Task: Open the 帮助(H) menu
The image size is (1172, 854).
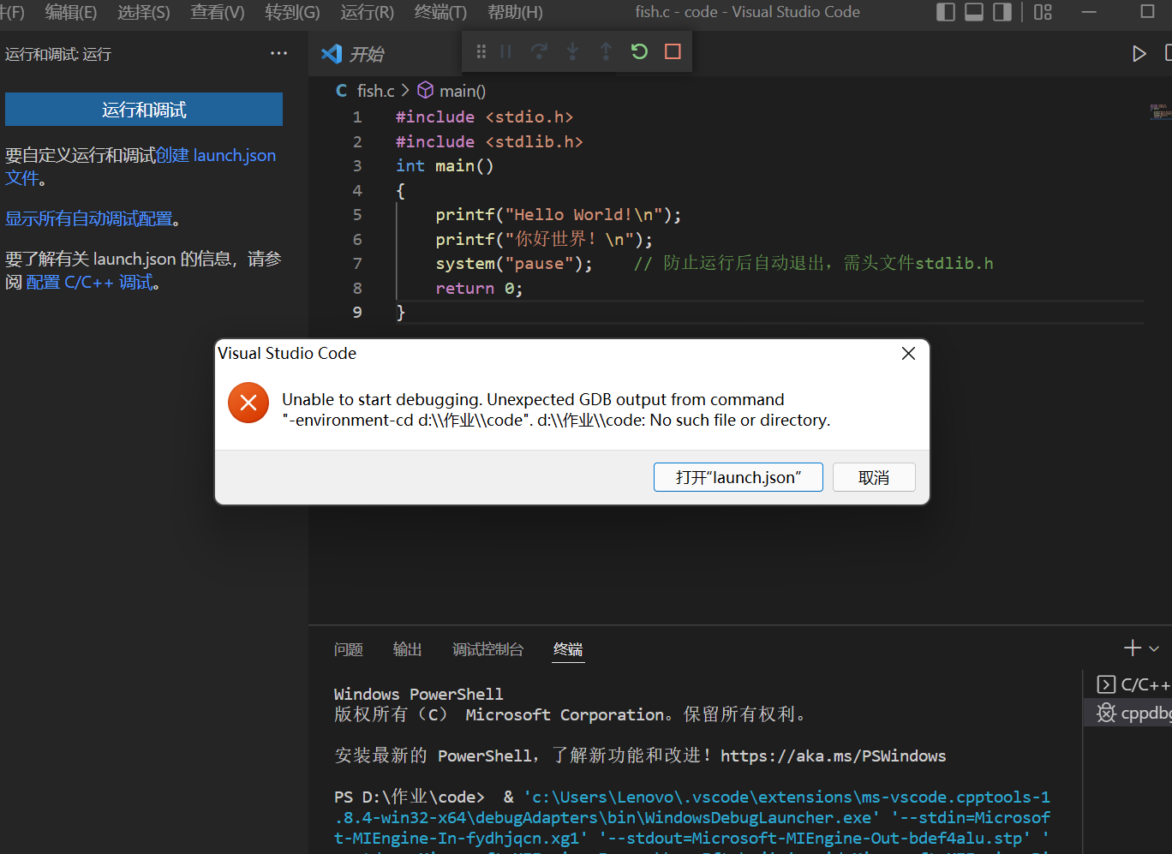Action: pos(515,12)
